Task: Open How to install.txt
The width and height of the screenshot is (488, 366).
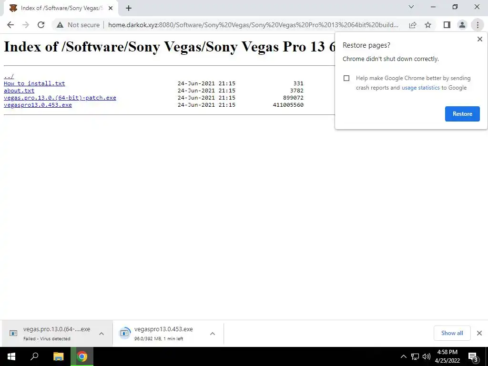Action: tap(34, 83)
